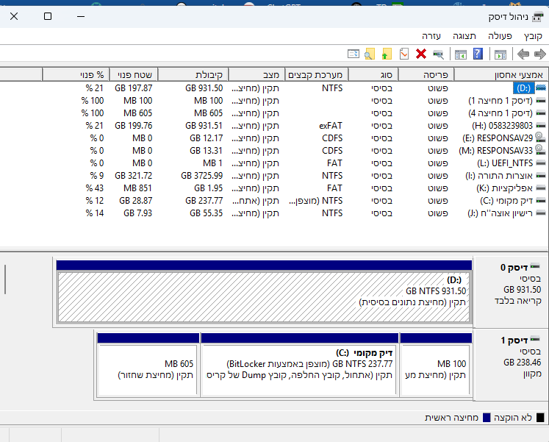Image resolution: width=549 pixels, height=442 pixels.
Task: Sort by פריסה column header
Action: (426, 74)
